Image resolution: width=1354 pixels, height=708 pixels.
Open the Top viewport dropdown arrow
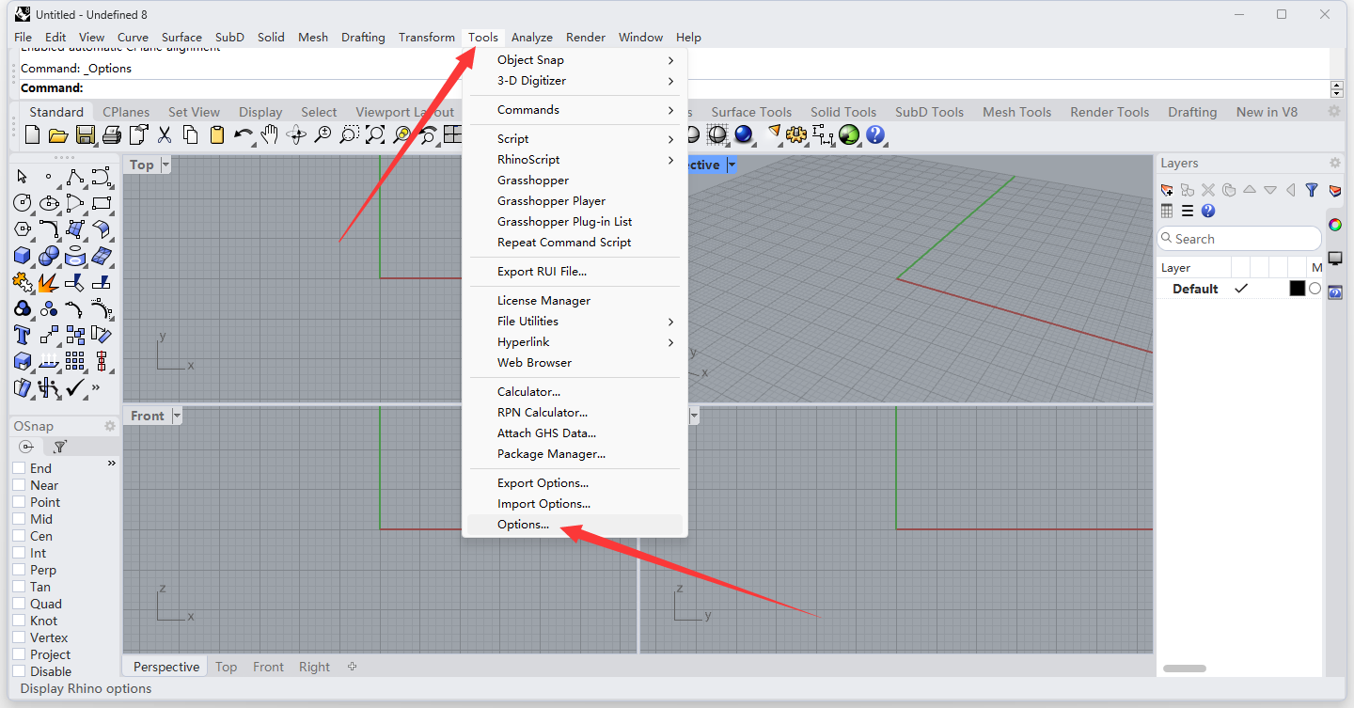[166, 165]
